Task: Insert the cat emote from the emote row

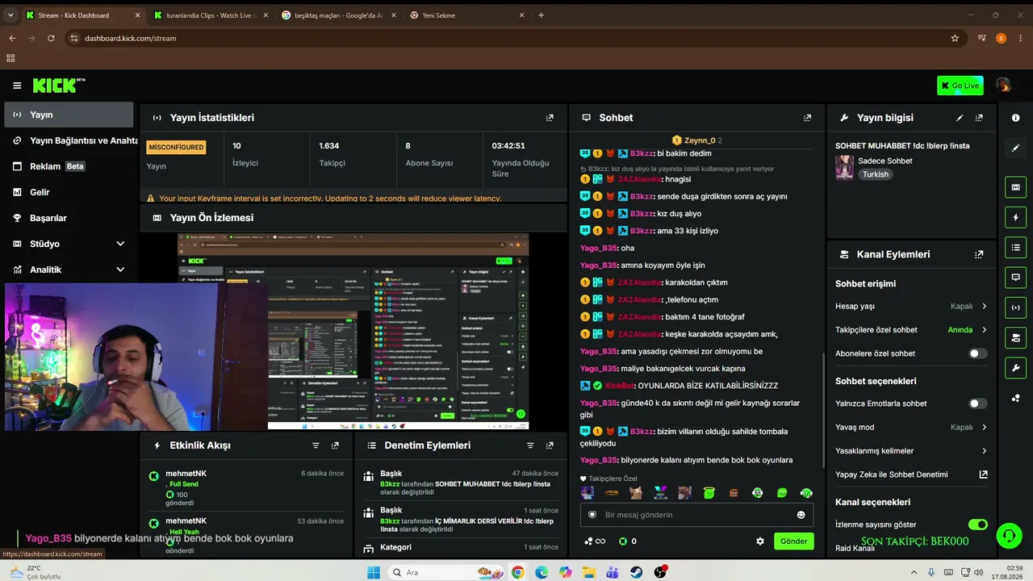Action: 636,493
